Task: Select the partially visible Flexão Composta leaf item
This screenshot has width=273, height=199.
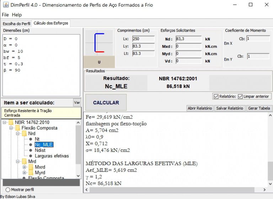Action: coord(46,177)
